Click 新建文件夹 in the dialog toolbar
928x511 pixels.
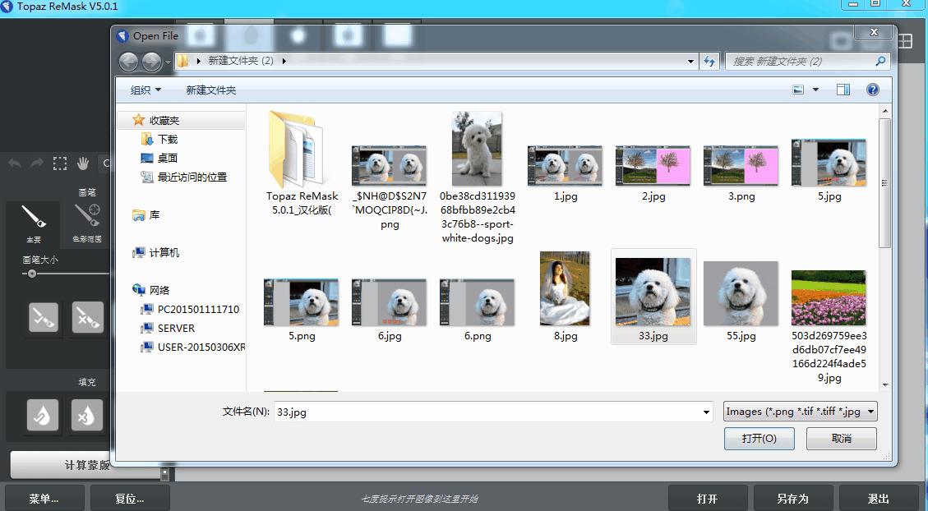tap(211, 89)
